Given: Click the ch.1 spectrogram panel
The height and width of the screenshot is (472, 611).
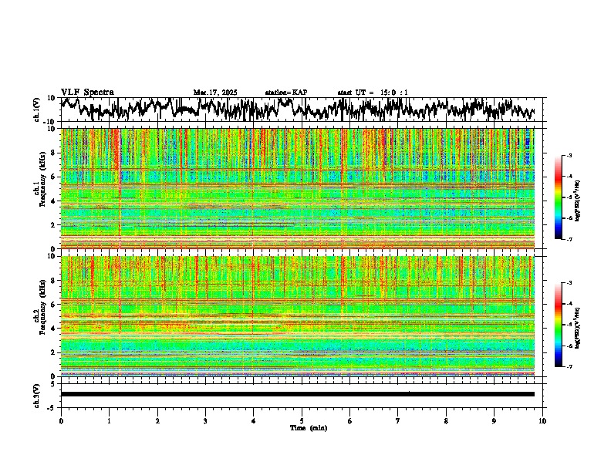Looking at the screenshot, I should click(298, 188).
